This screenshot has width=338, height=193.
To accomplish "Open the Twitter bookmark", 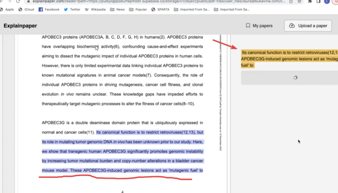I will [72, 9].
